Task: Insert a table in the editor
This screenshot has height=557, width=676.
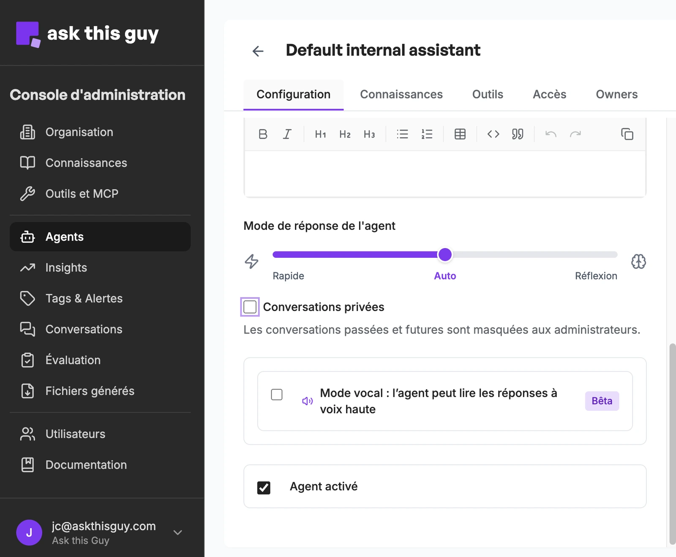Action: [460, 134]
